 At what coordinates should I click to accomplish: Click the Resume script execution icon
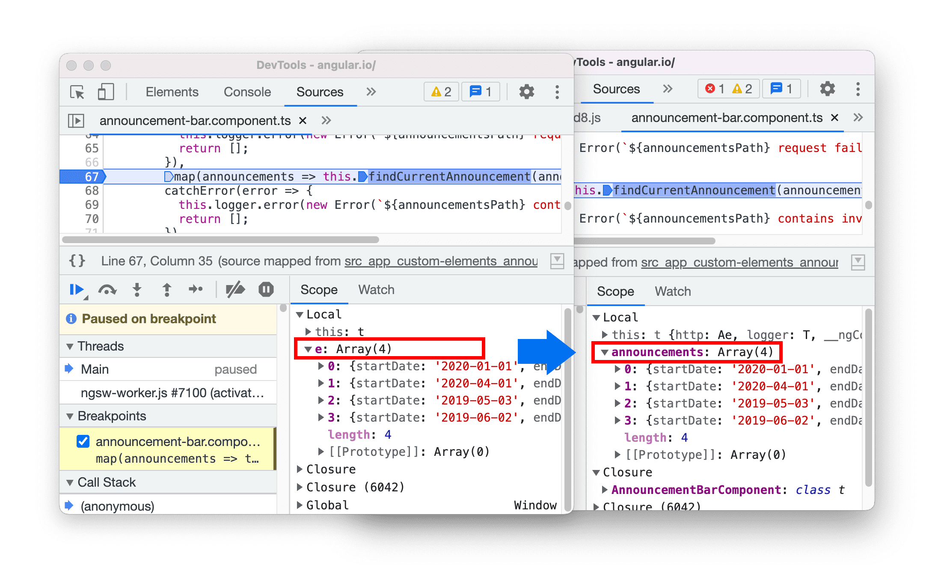click(80, 292)
